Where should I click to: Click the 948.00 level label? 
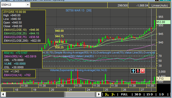click(59, 31)
